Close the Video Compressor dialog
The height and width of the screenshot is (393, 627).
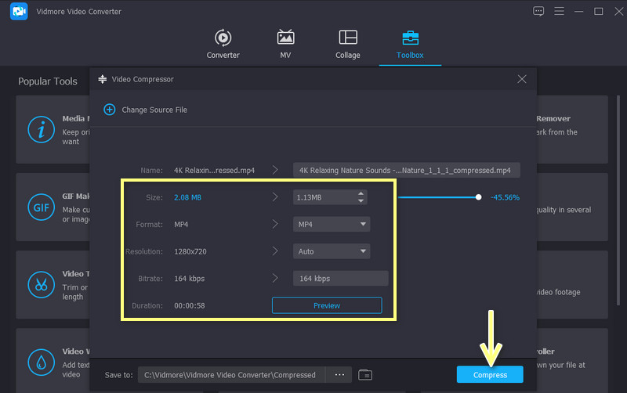522,79
